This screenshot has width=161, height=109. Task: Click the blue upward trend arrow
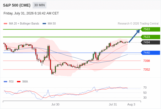pos(134,36)
